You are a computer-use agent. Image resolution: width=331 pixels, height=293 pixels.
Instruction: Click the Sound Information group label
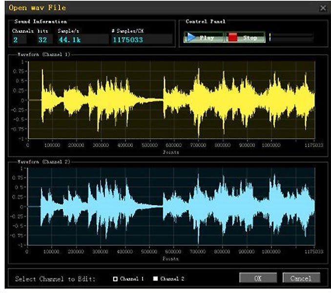41,21
